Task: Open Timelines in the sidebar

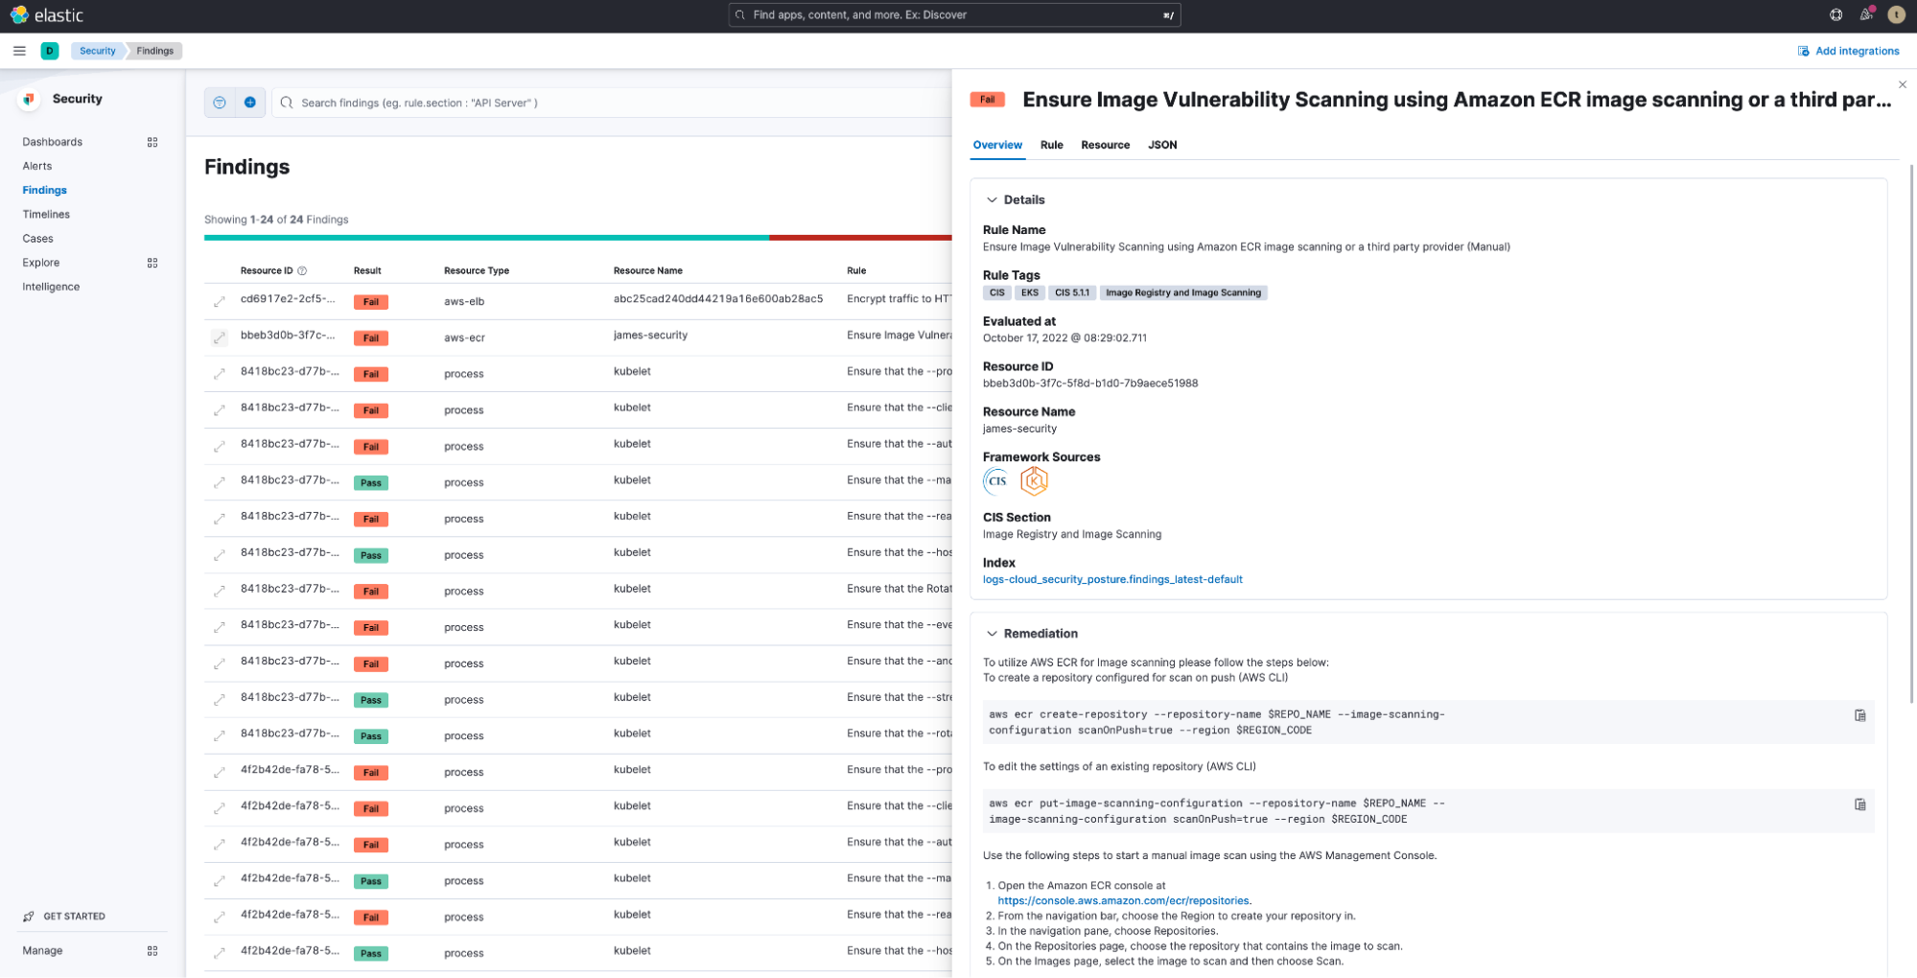Action: (x=46, y=215)
